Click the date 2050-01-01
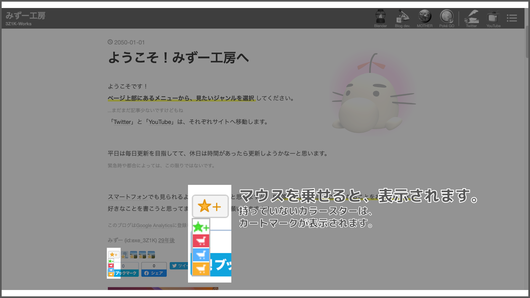530x298 pixels. point(129,42)
